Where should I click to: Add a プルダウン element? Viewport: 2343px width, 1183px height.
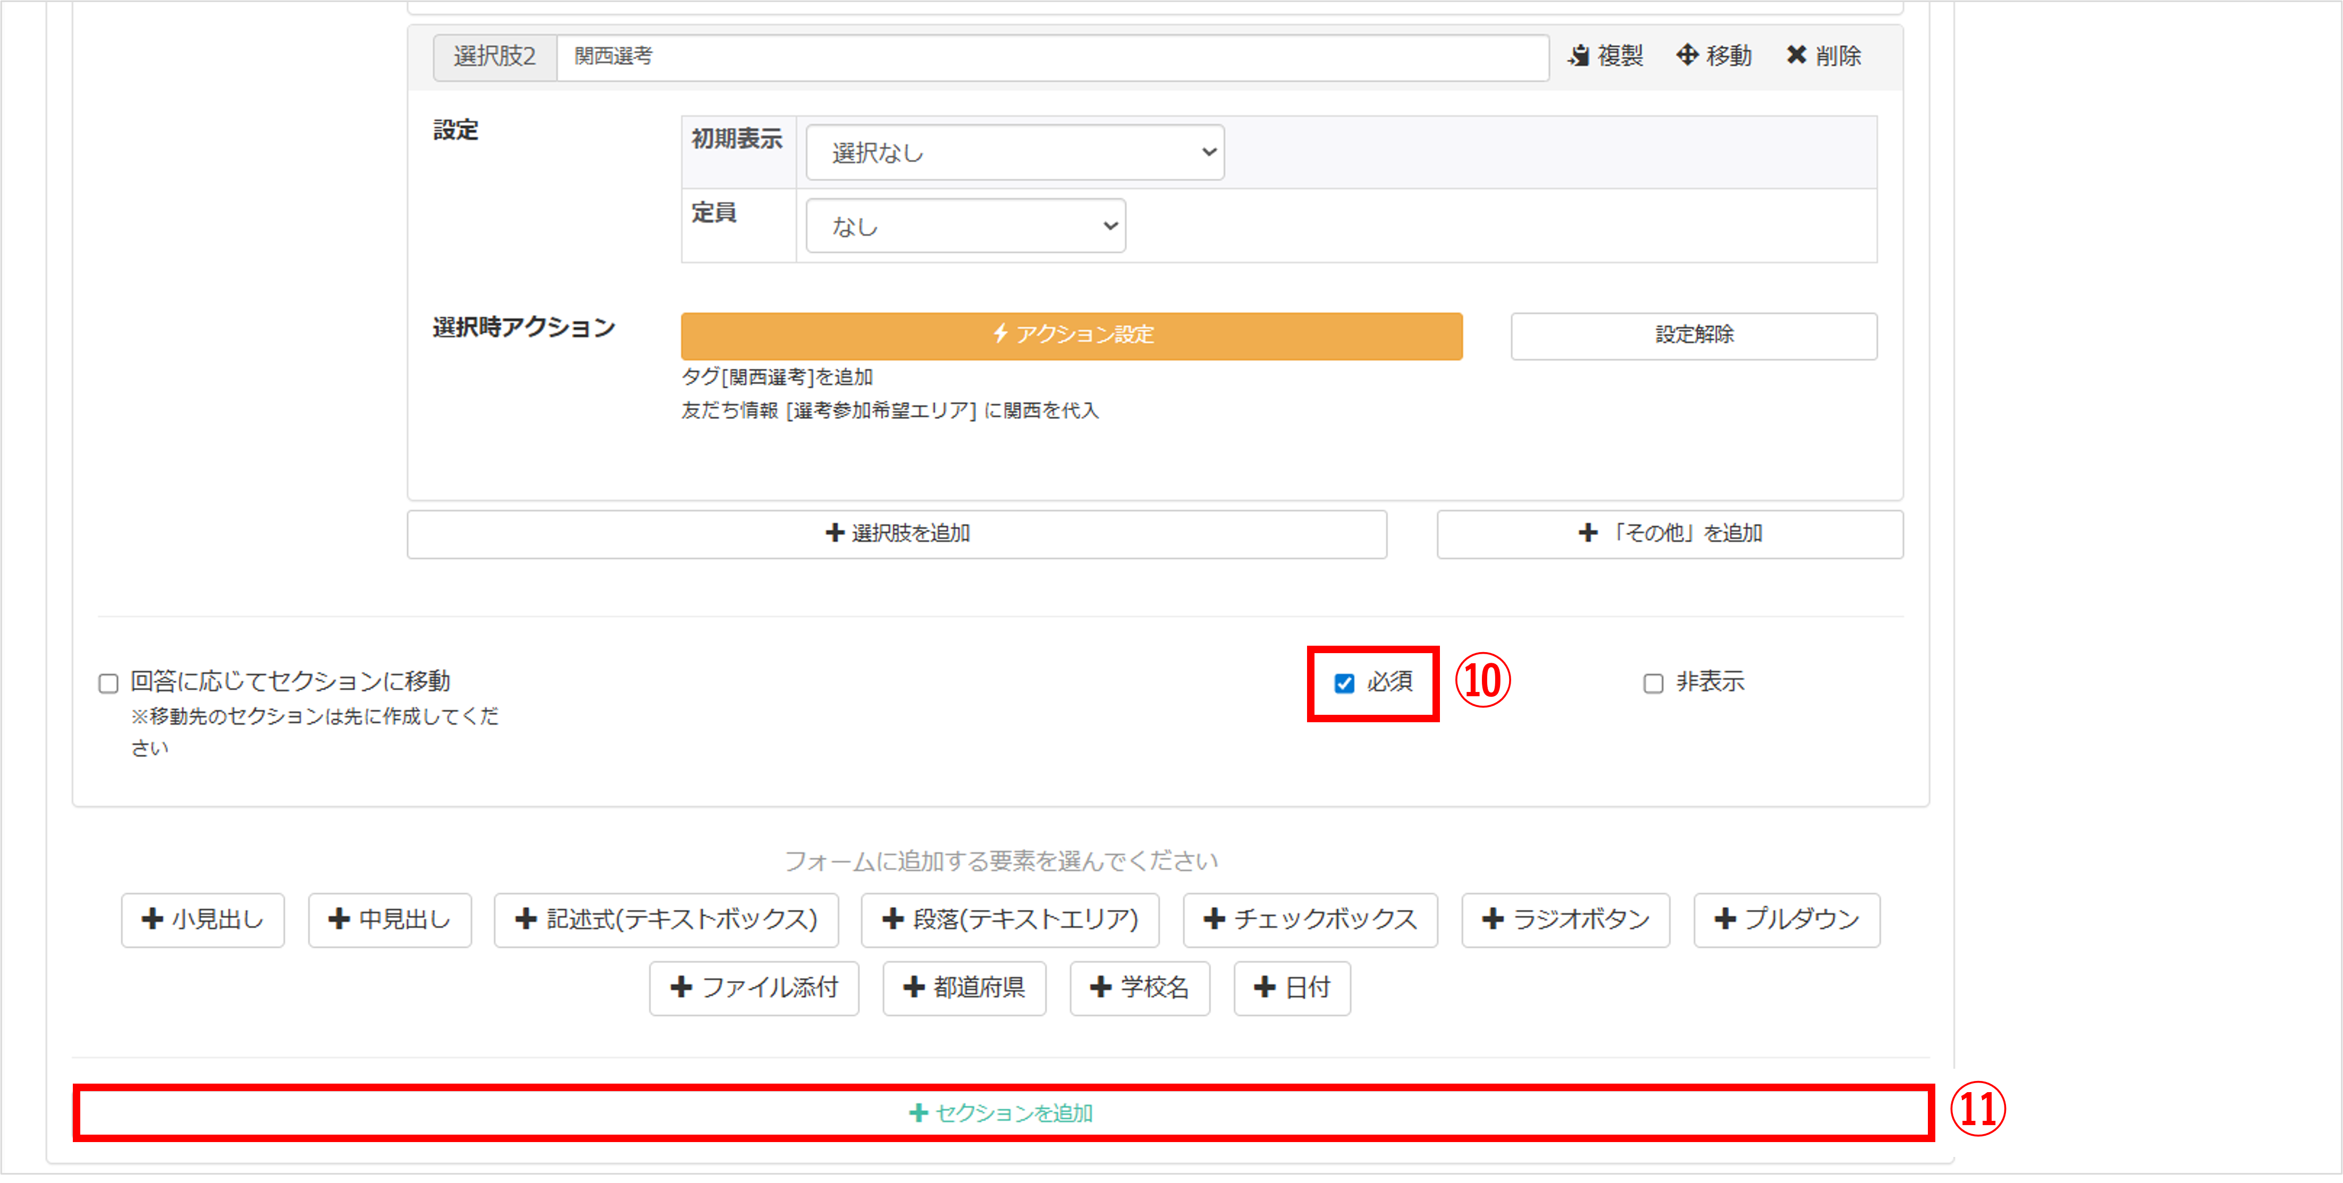tap(1786, 919)
